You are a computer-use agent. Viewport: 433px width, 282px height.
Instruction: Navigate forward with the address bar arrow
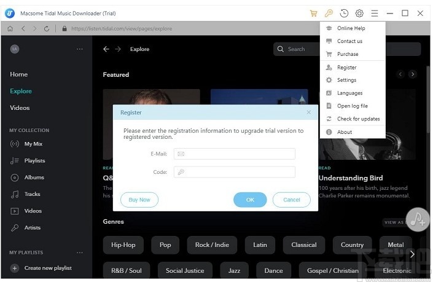tap(34, 28)
